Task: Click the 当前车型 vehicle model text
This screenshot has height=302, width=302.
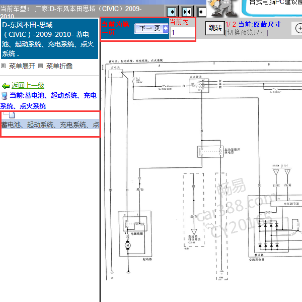Action: coord(71,12)
